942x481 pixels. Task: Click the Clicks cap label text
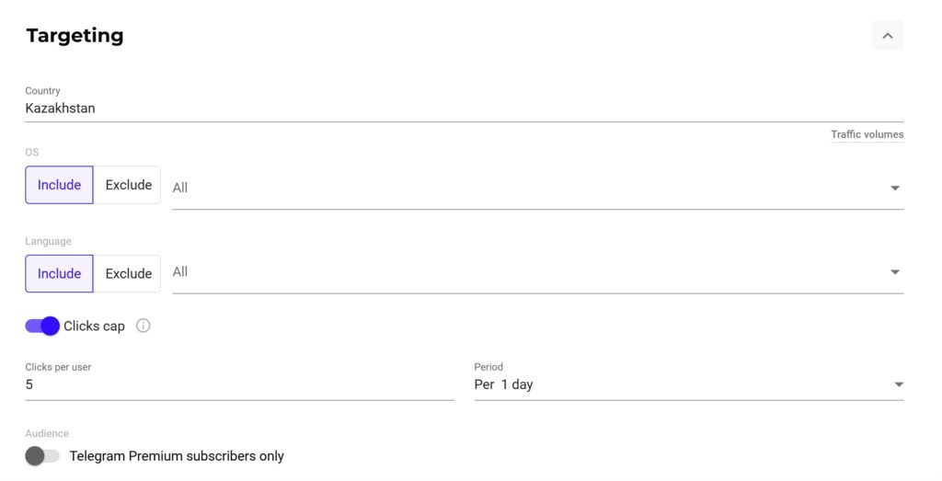(94, 326)
